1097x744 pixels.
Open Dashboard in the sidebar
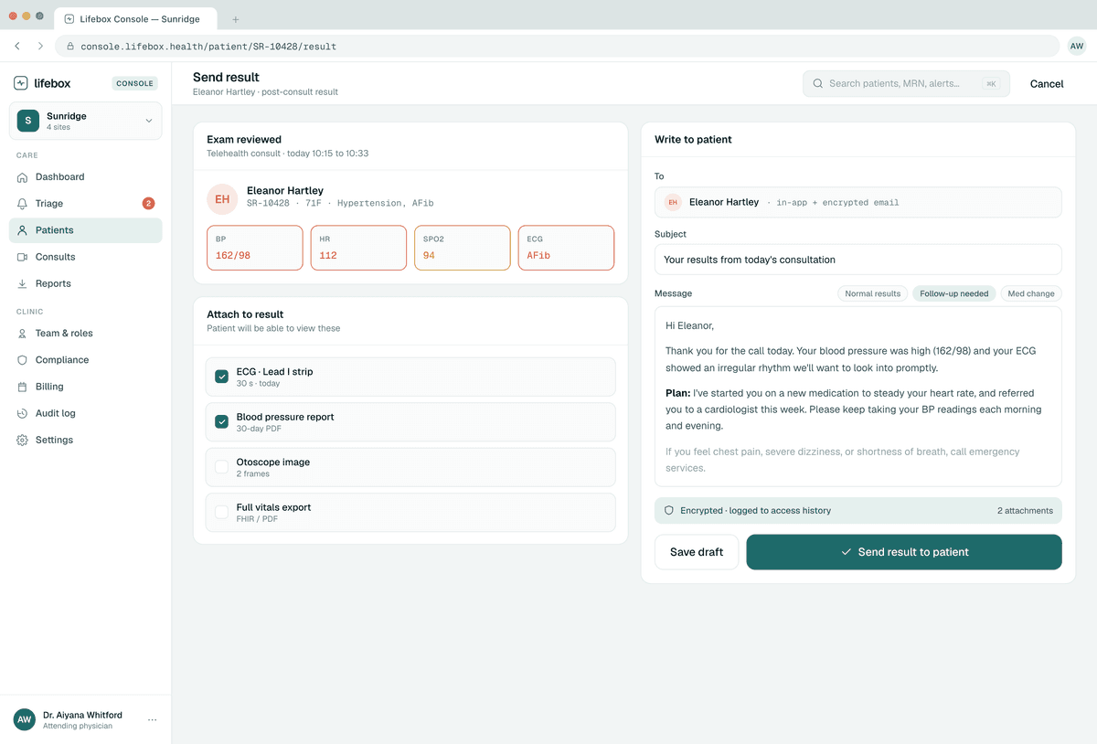(x=86, y=177)
